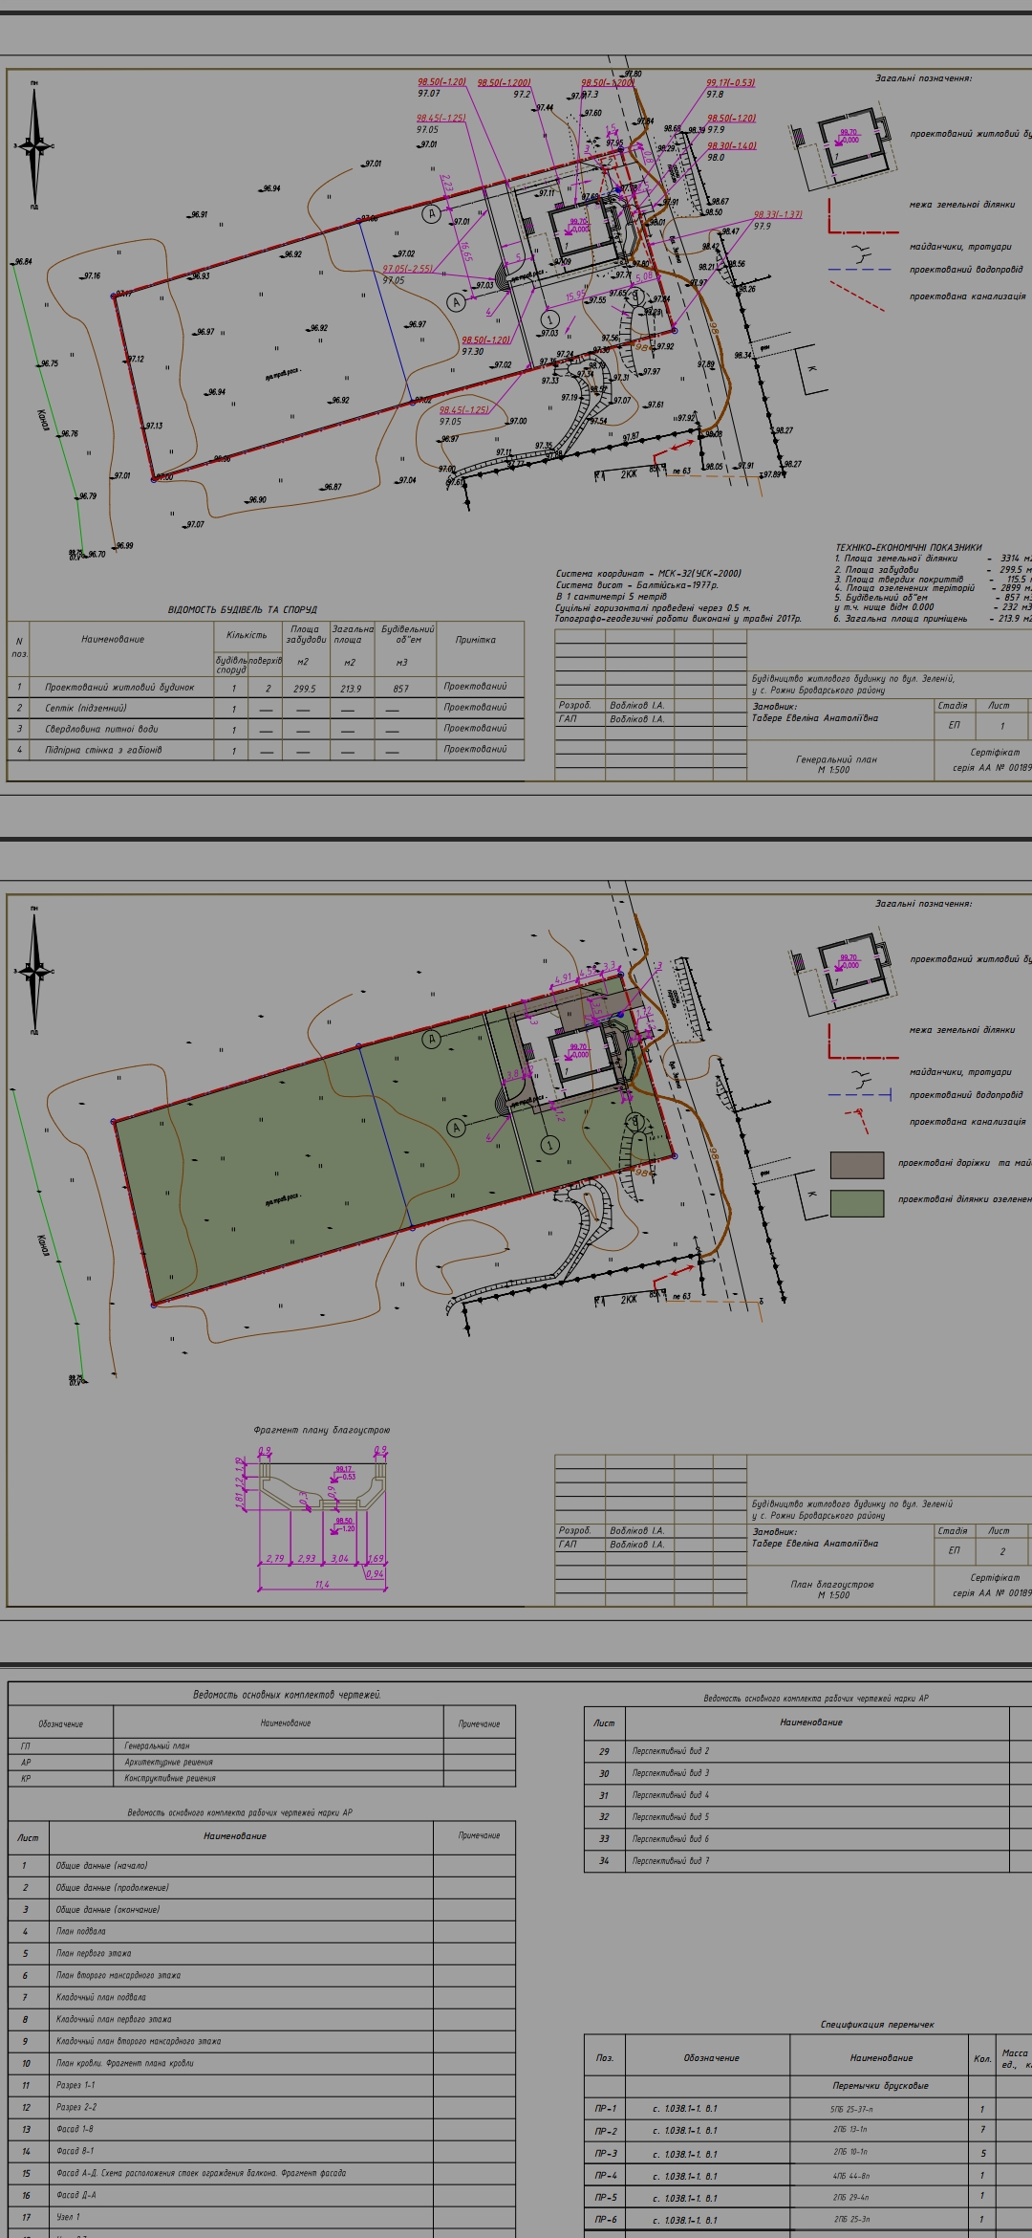The height and width of the screenshot is (2238, 1032).
Task: Click the house symbol in the landscaping plan legend
Action: tap(847, 974)
